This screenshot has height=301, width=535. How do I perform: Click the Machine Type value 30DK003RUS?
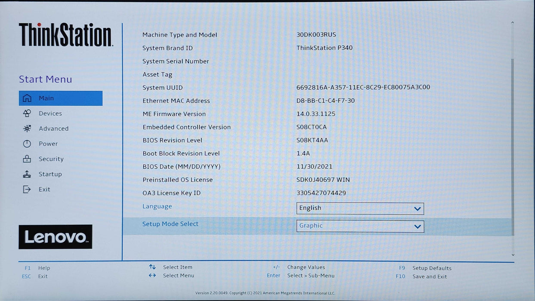point(316,35)
